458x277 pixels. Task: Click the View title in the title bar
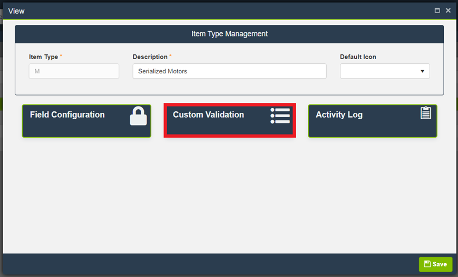16,11
